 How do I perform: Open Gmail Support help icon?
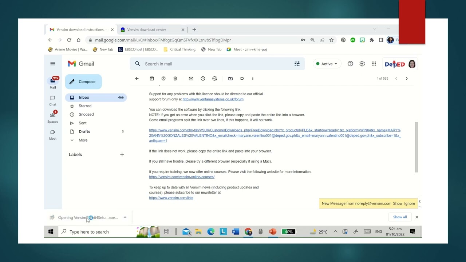click(350, 64)
